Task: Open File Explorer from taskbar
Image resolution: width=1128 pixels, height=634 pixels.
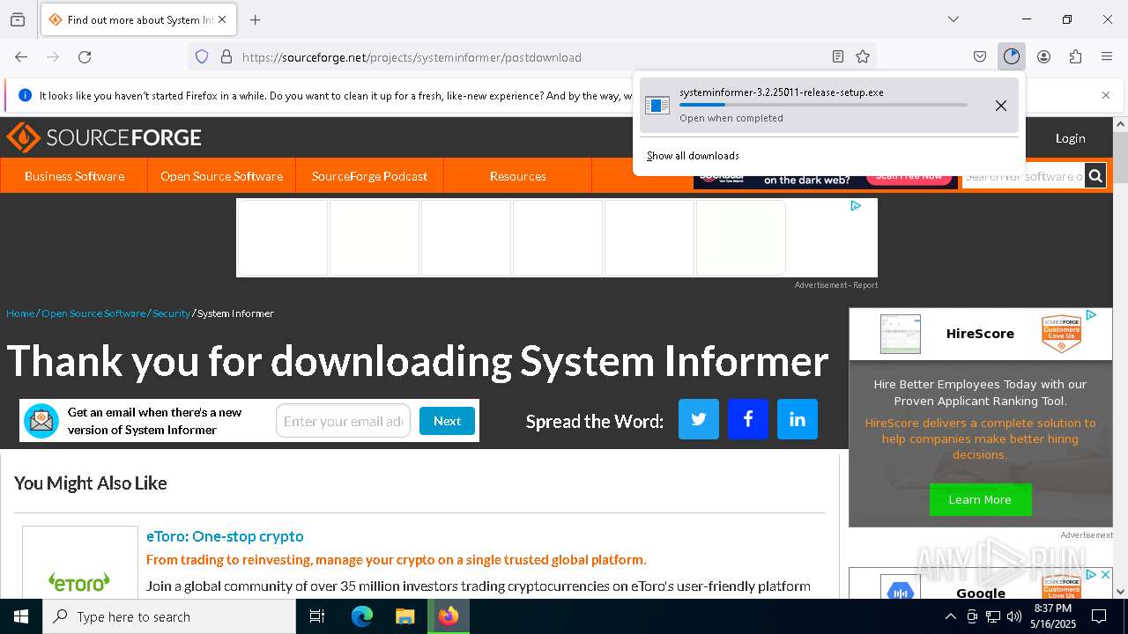Action: [x=405, y=616]
